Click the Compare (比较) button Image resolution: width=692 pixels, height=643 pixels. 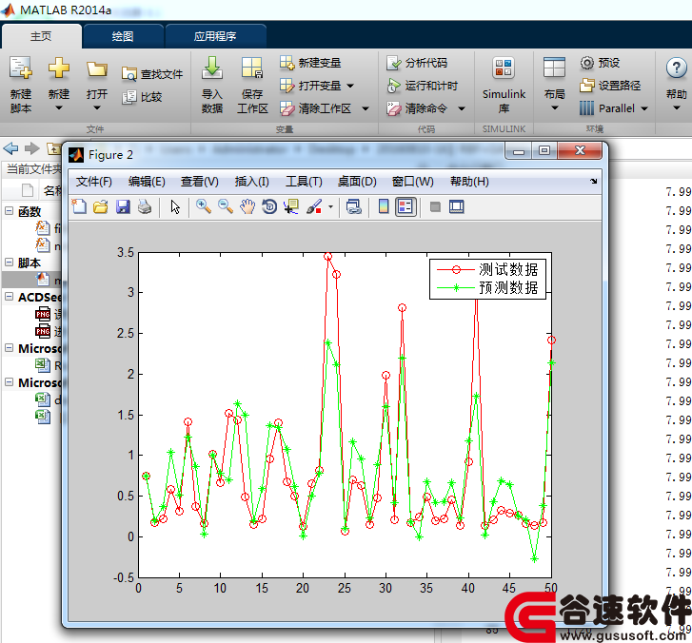coord(142,97)
